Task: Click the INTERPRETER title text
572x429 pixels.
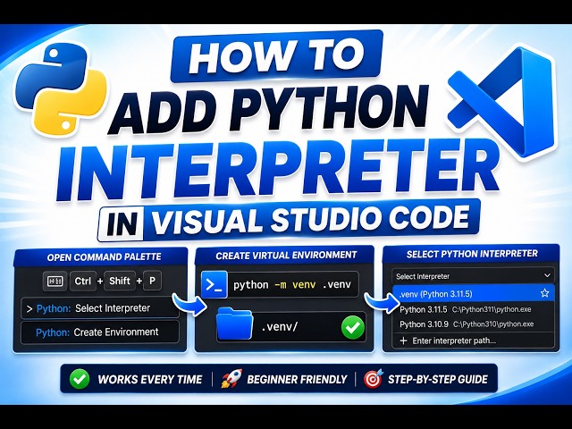Action: 278,171
